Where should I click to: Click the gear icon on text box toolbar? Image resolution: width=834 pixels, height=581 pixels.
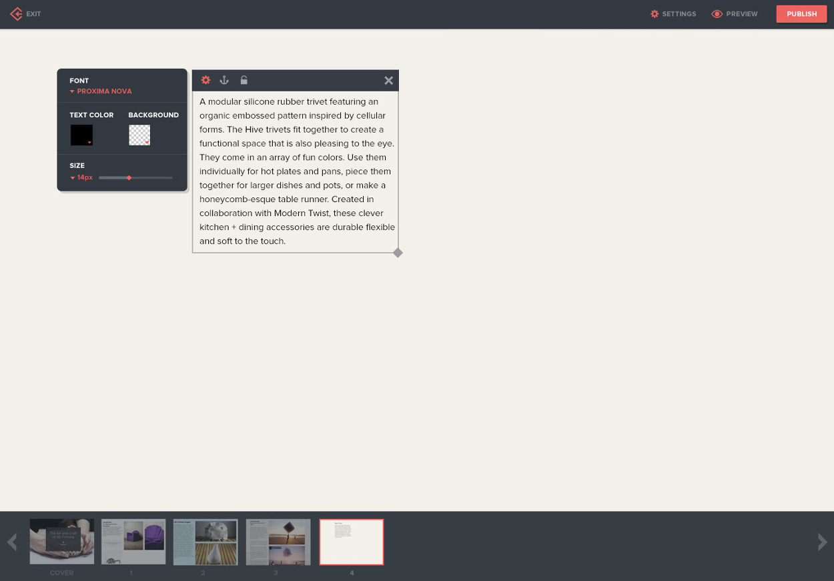click(205, 80)
